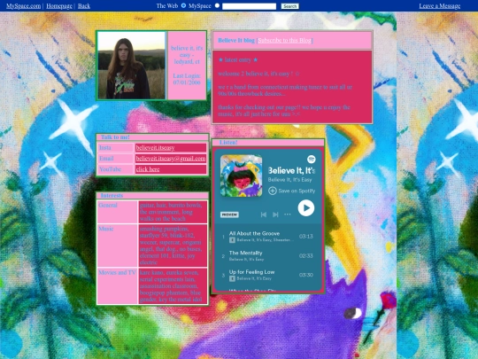The height and width of the screenshot is (359, 478).
Task: Click the General interests label cell
Action: coord(118,212)
